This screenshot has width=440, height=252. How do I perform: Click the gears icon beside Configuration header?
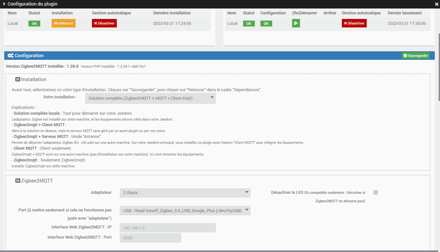(10, 56)
